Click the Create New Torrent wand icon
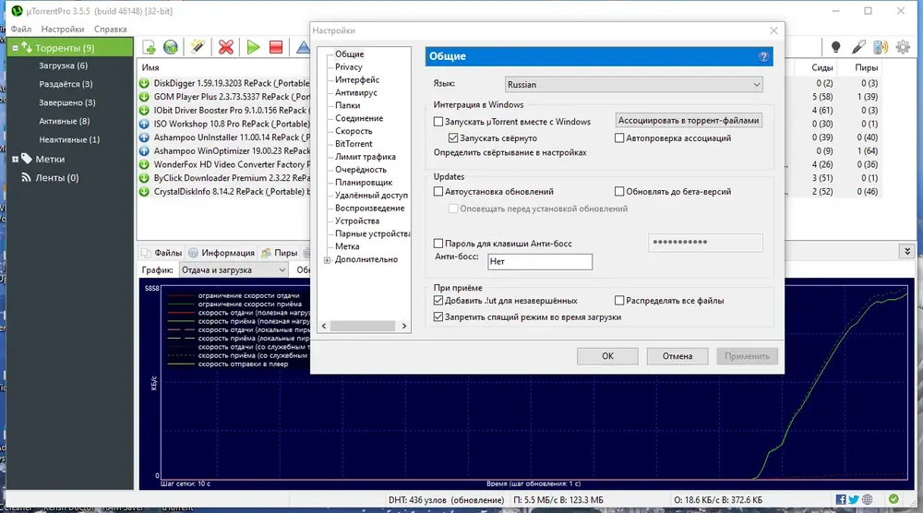 [198, 47]
